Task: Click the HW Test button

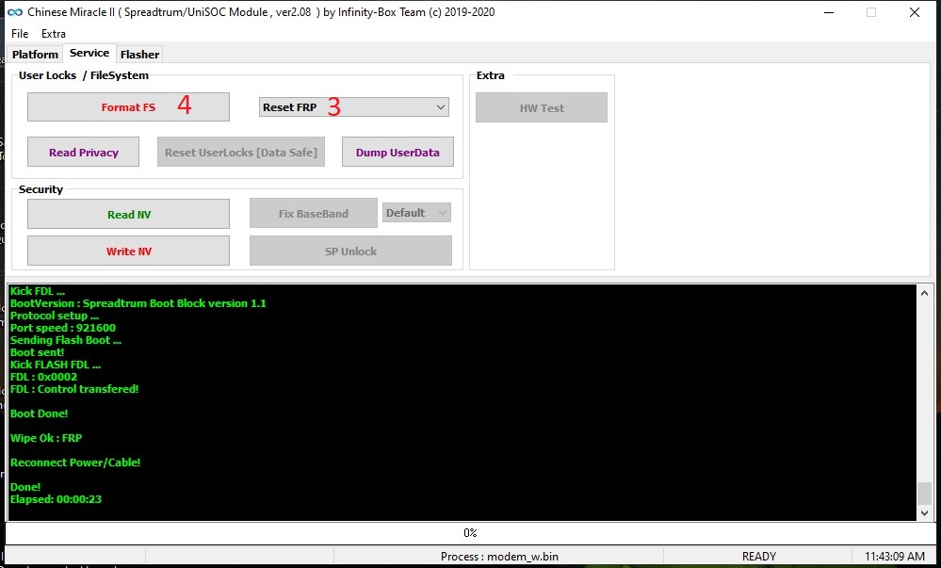Action: (x=542, y=107)
